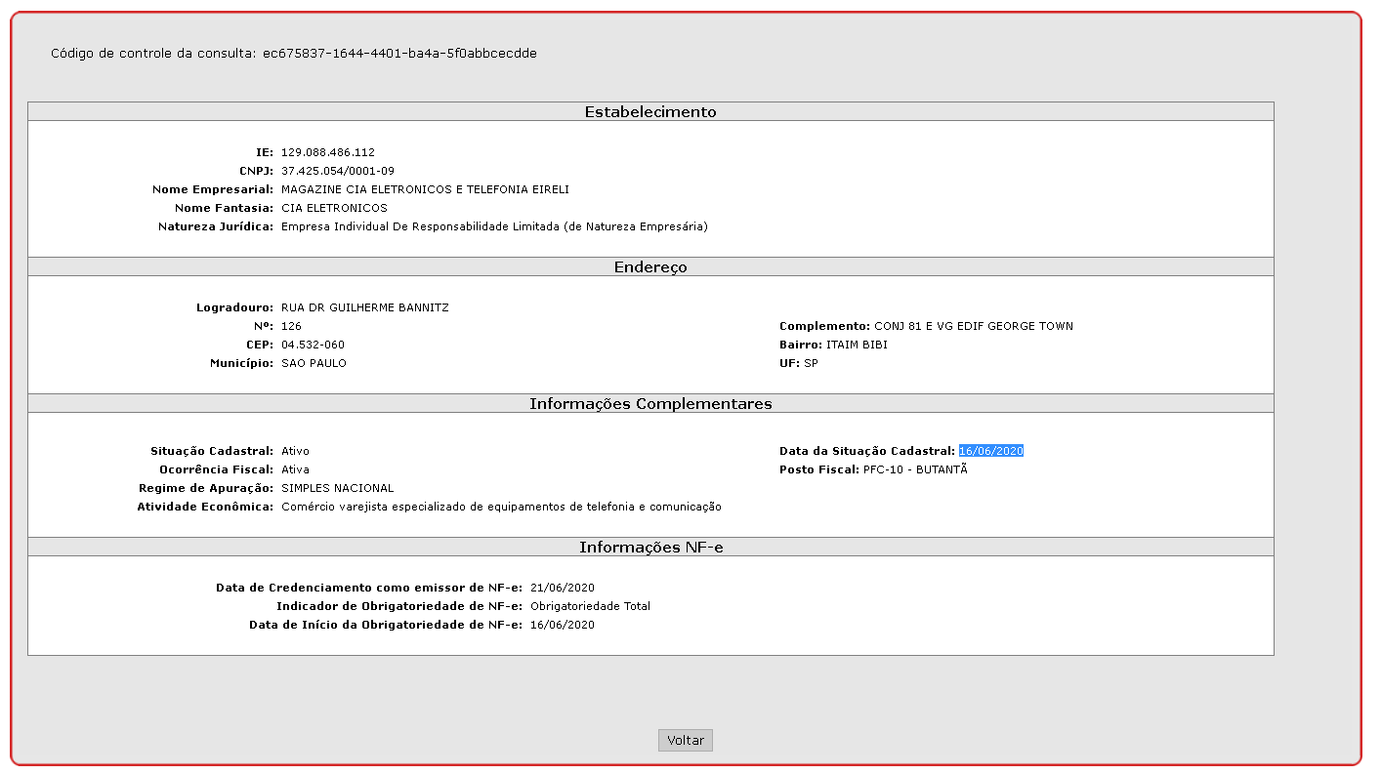Screen dimensions: 1382x774
Task: Click the Início da Obrigatoriedade date 16/06/2020
Action: (x=563, y=625)
